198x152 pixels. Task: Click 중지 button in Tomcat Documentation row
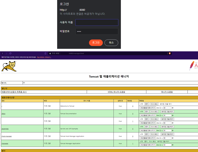click(147, 112)
